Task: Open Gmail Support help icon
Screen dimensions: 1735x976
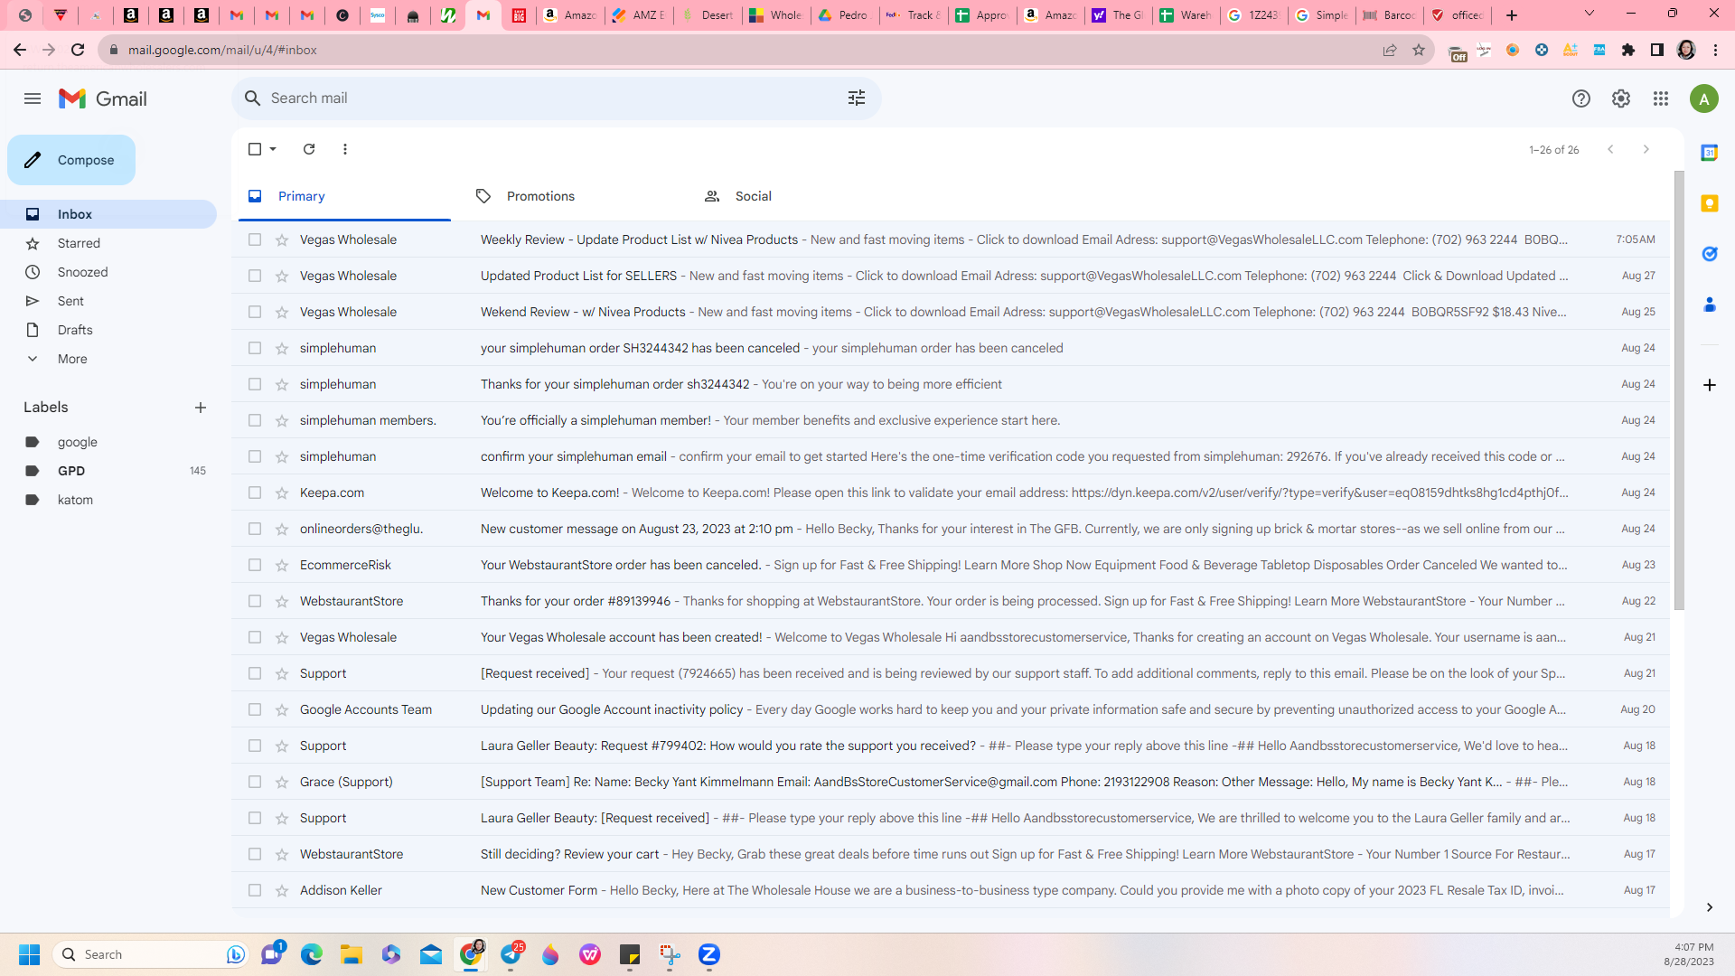Action: [x=1580, y=99]
